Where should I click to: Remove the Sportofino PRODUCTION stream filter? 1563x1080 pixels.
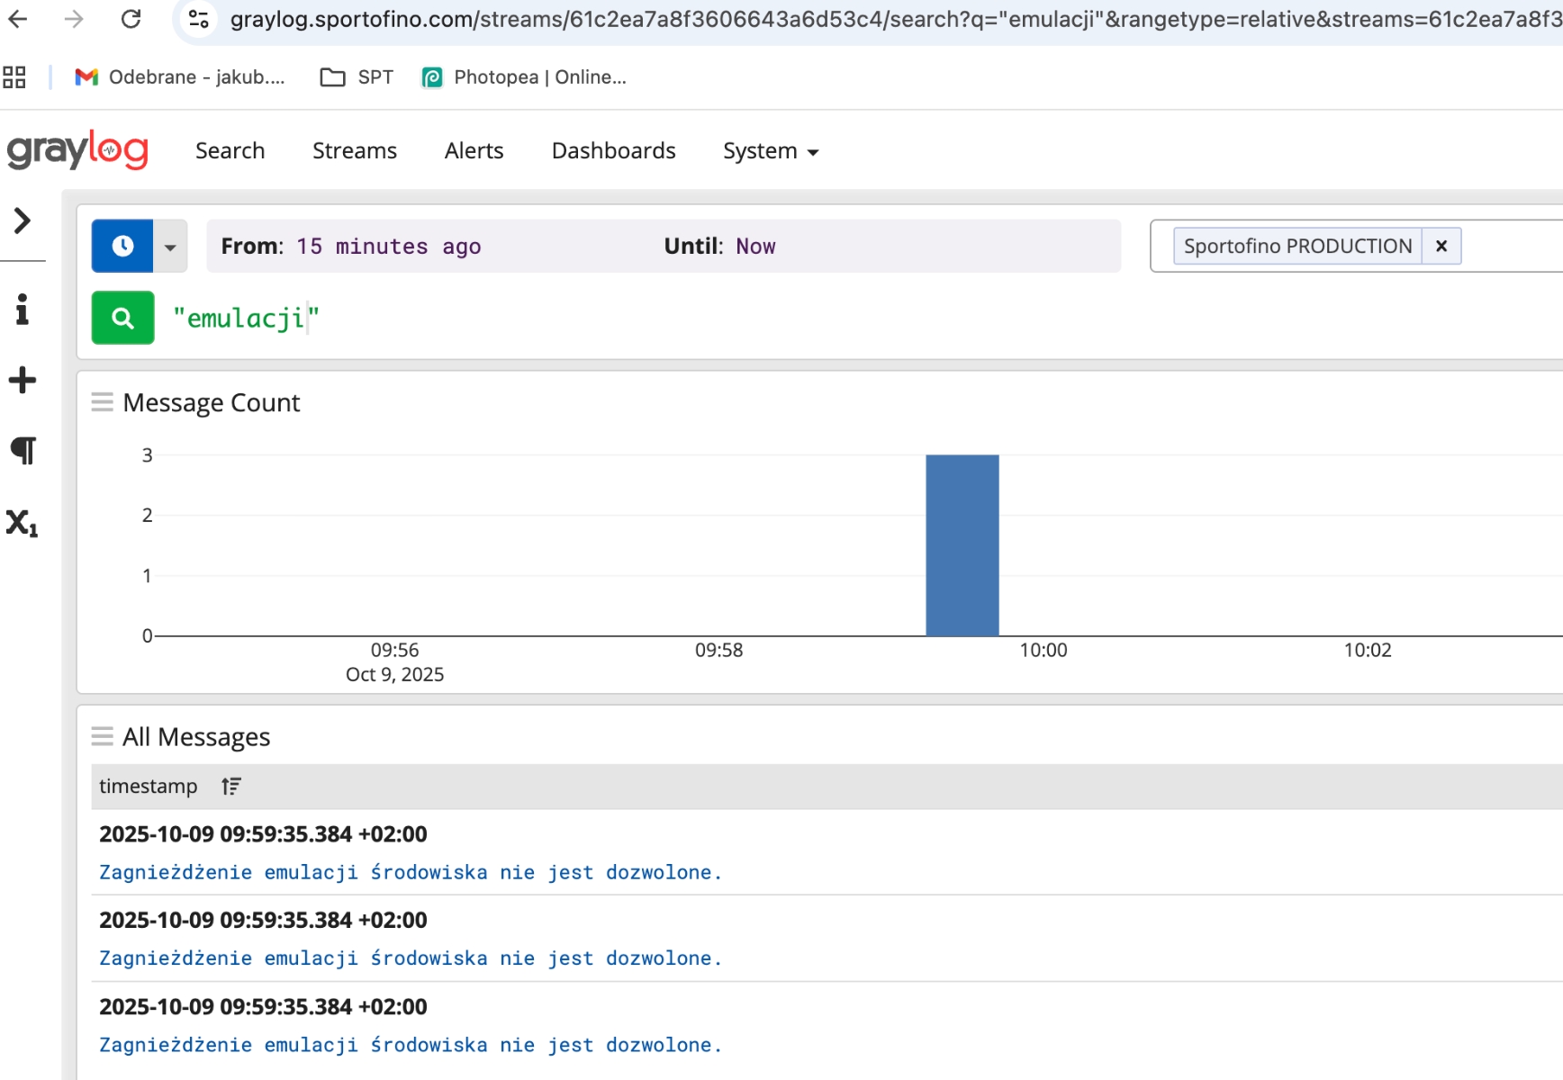[1441, 246]
